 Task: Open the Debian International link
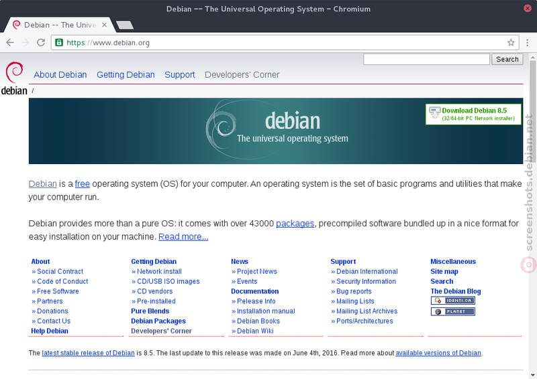click(367, 272)
